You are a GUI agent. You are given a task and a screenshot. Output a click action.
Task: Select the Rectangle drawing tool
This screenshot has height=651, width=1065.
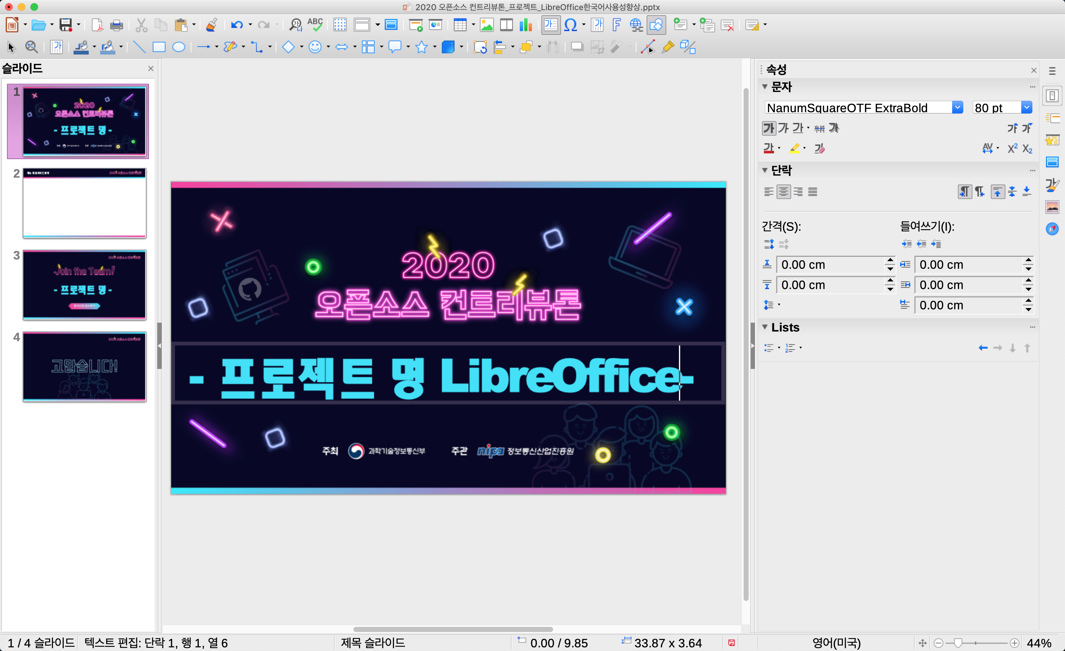coord(158,47)
